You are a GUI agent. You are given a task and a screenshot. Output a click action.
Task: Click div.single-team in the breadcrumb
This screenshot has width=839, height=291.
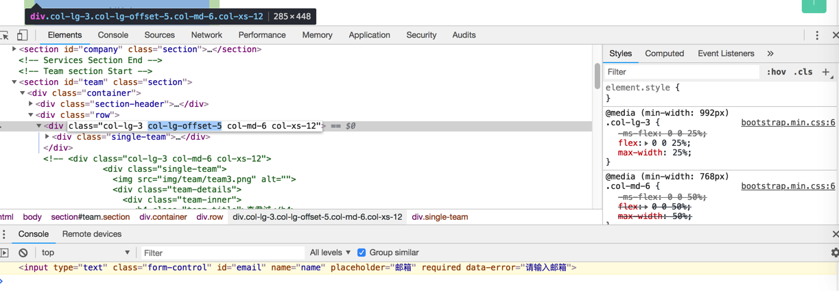tap(440, 217)
